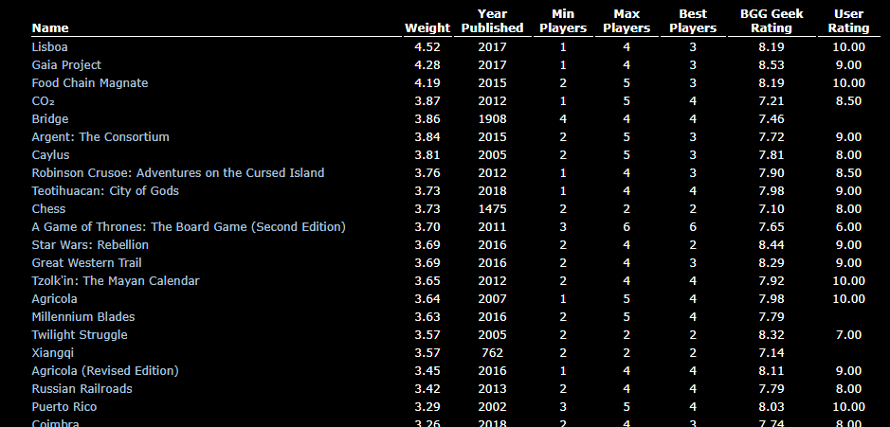This screenshot has height=427, width=890.
Task: Open Teotihuacan: City of Gods link
Action: 105,191
